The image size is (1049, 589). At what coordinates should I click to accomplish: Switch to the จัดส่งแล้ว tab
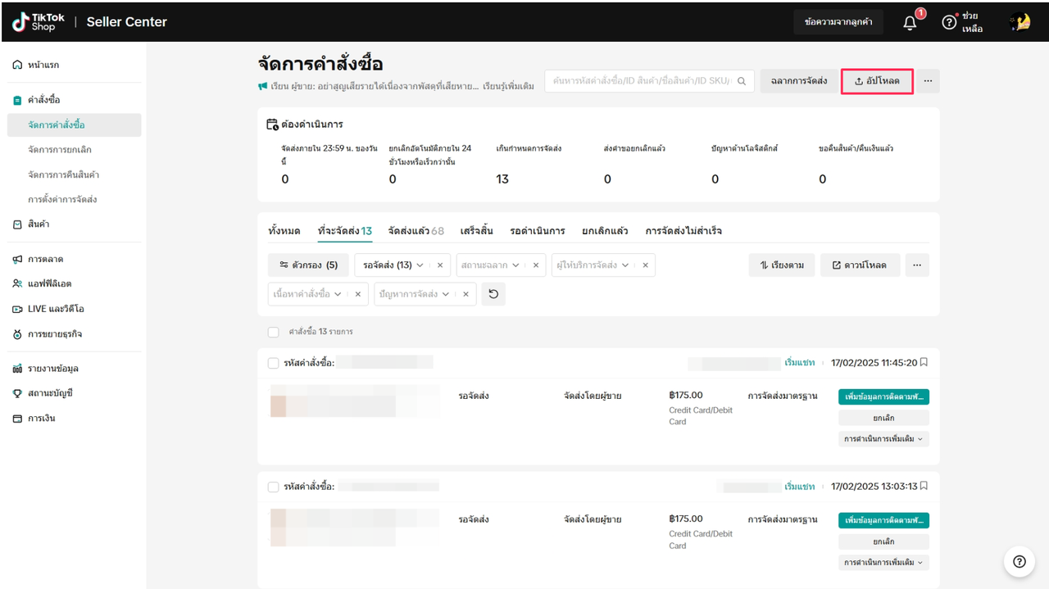pyautogui.click(x=416, y=231)
